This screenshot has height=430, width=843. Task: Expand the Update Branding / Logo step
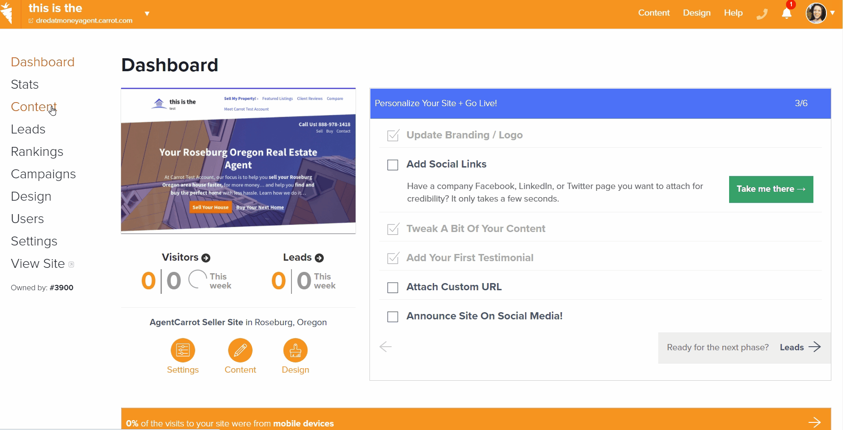464,135
